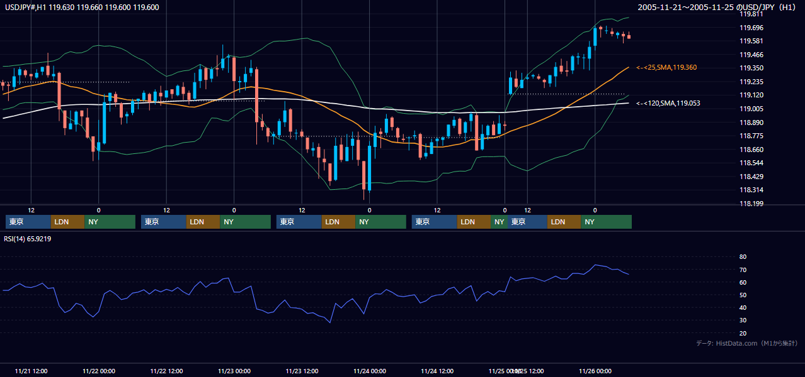Viewport: 805px width, 377px height.
Task: Select the 118.314 price axis label
Action: (x=751, y=190)
